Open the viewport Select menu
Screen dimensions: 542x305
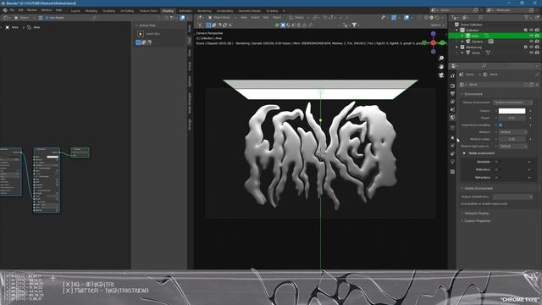(255, 17)
